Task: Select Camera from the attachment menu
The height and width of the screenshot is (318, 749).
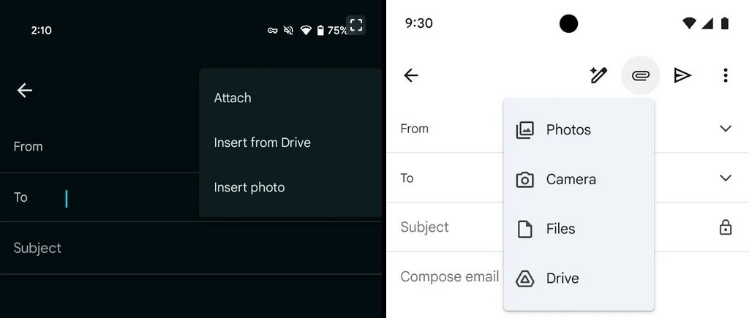Action: [571, 179]
